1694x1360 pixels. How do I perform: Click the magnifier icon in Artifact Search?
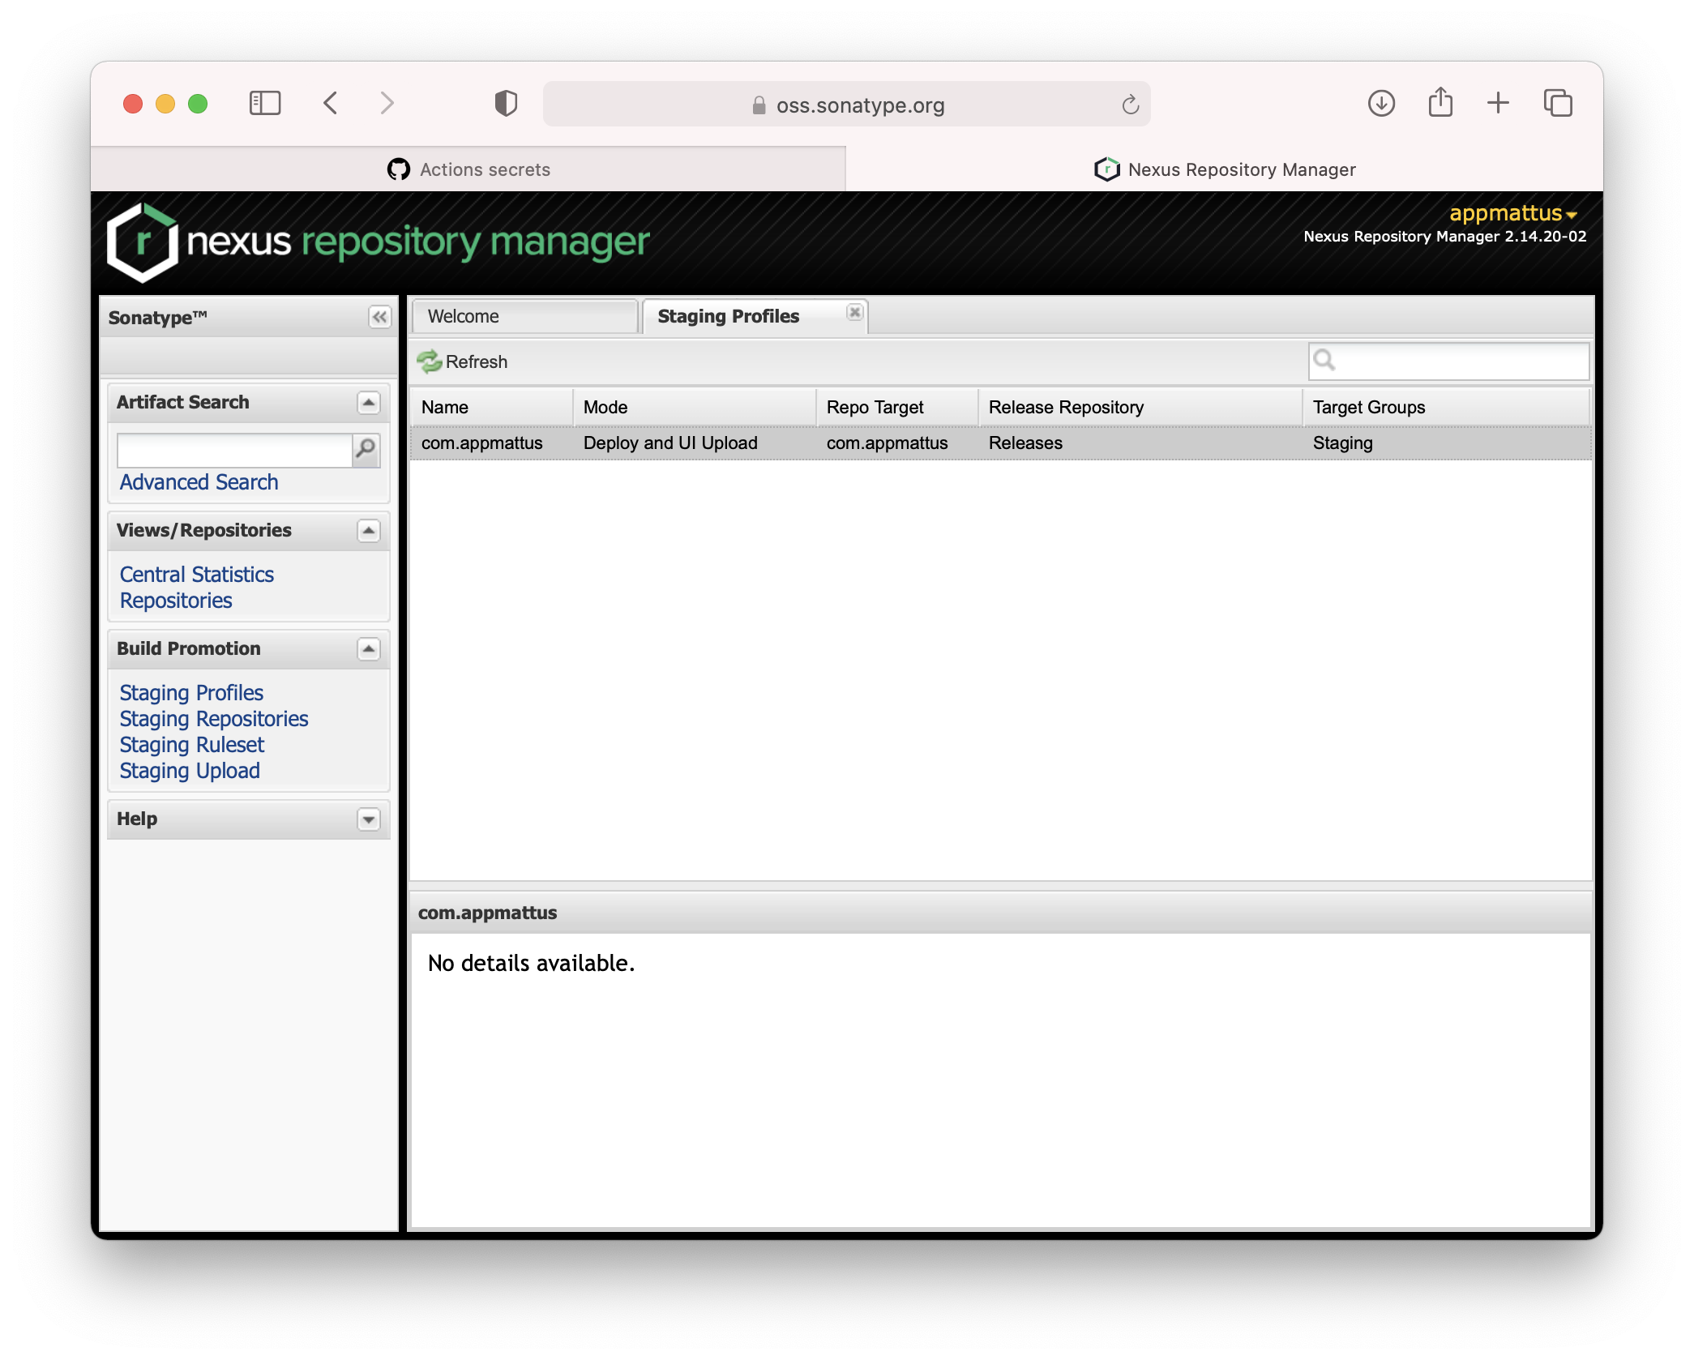[x=366, y=450]
